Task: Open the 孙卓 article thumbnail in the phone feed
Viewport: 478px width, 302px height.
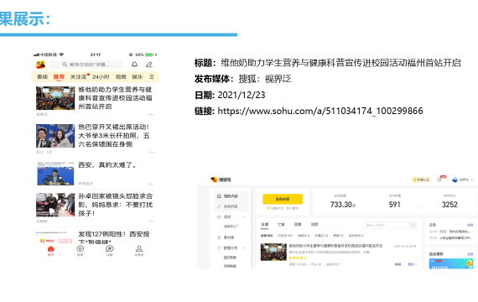Action: tap(55, 205)
